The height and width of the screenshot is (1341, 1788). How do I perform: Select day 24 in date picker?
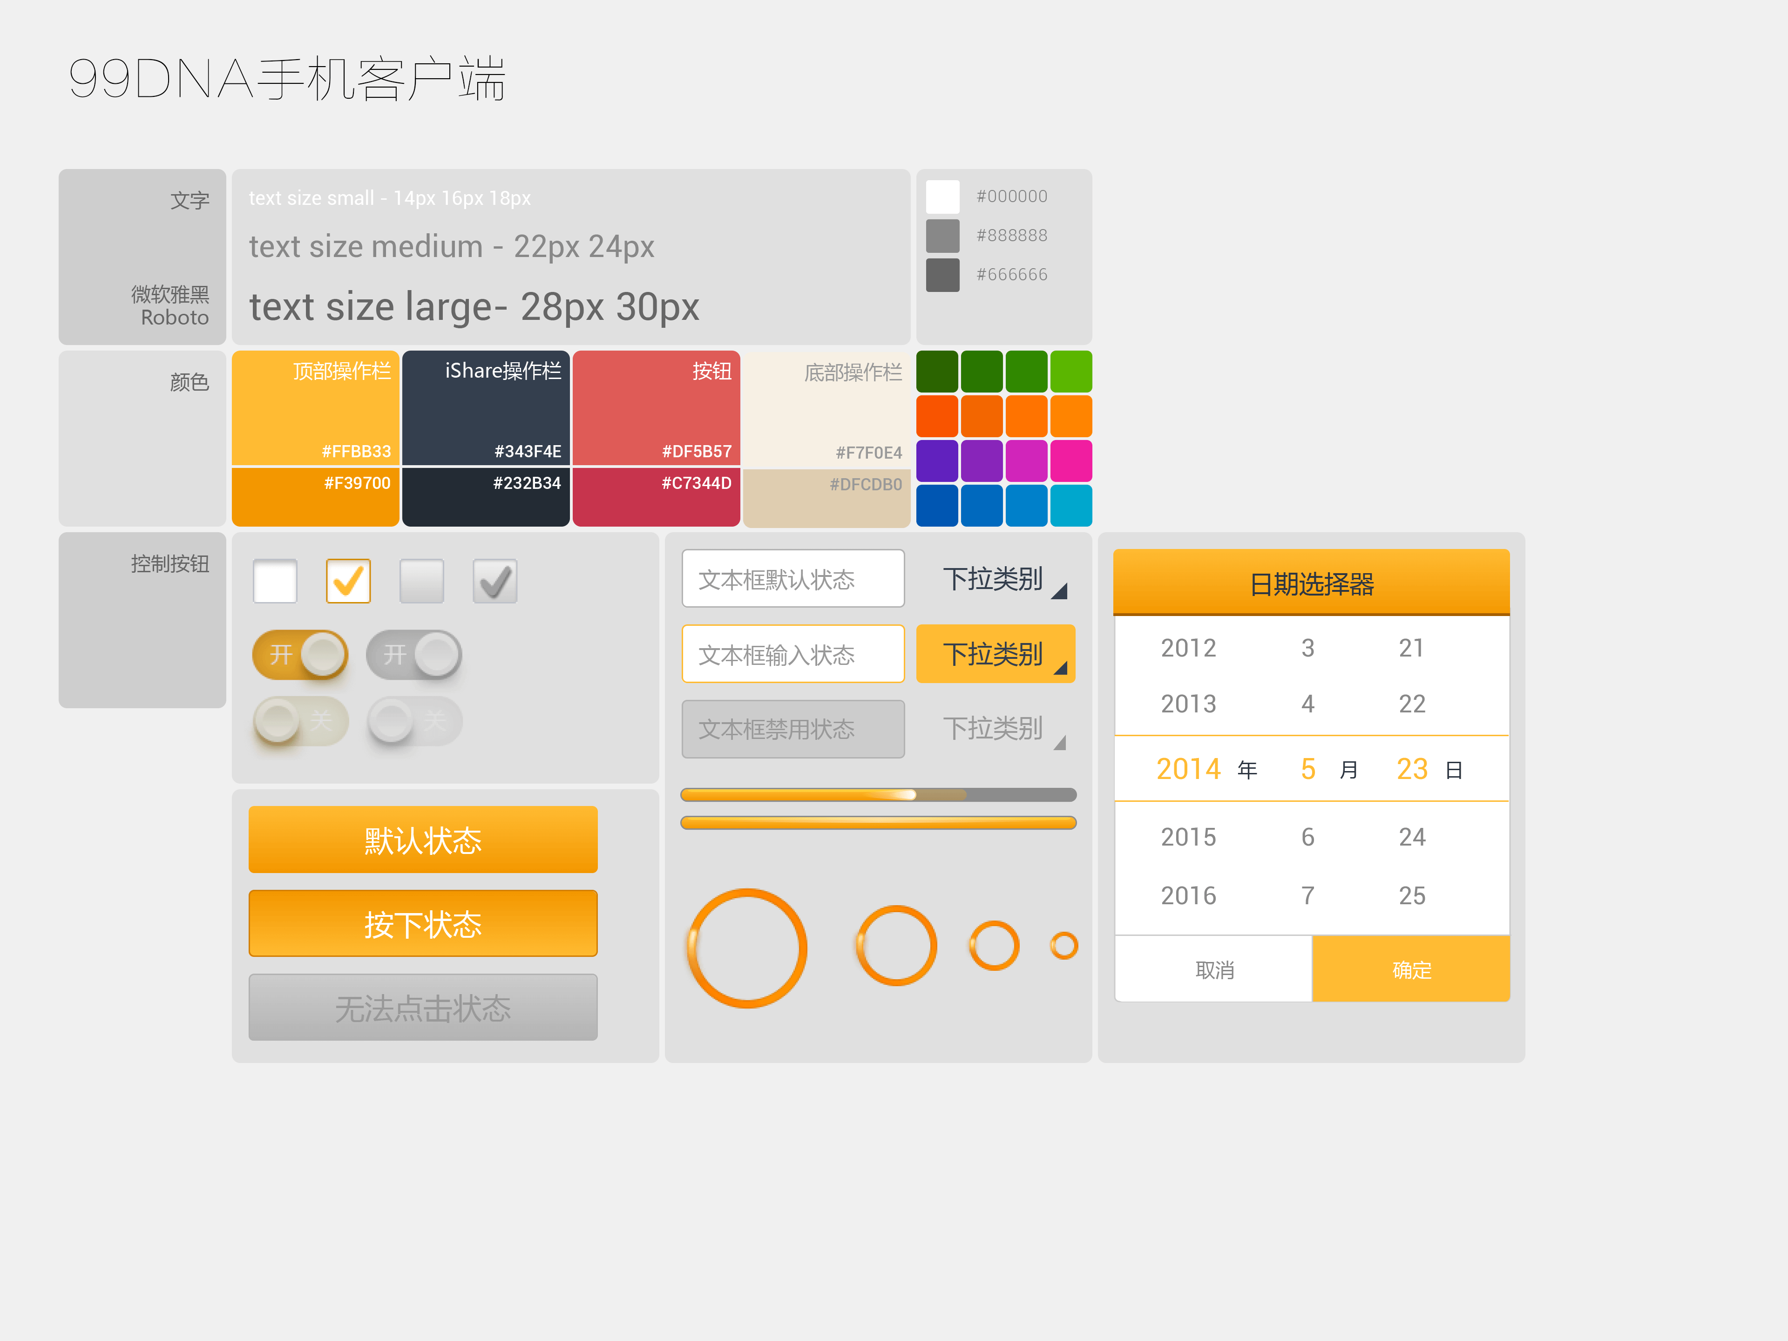(x=1411, y=837)
